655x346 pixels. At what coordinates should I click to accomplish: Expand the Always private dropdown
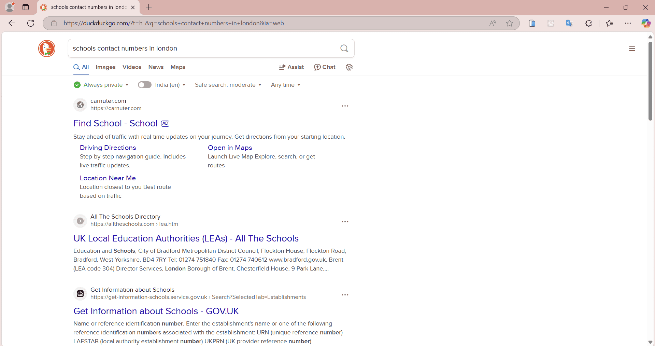[101, 85]
